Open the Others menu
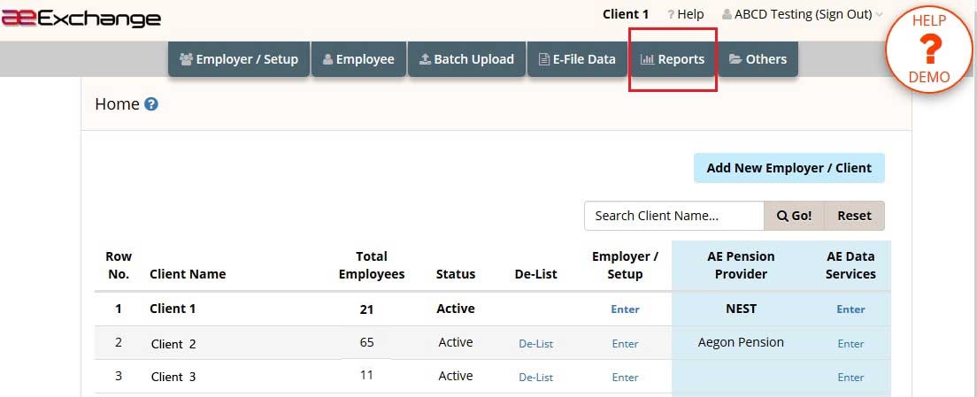Screen dimensions: 977x397 point(758,59)
